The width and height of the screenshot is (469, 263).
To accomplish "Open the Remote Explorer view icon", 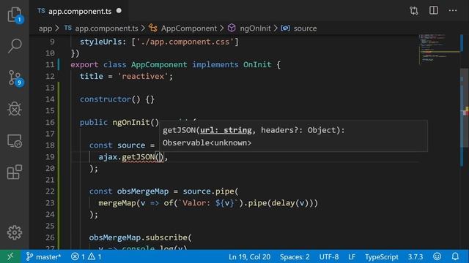I will coord(15,141).
